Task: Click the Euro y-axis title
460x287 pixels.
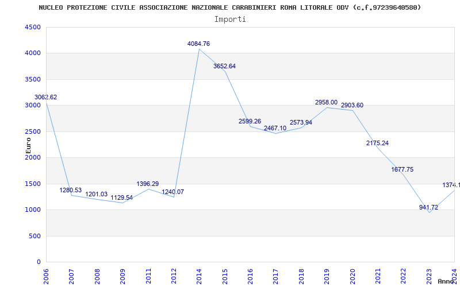Action: click(28, 145)
